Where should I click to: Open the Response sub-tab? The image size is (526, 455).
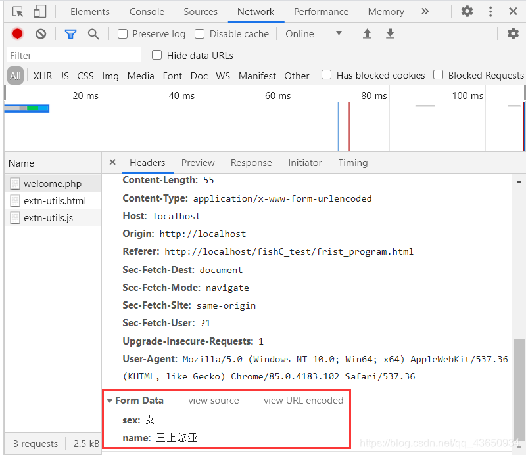click(251, 163)
